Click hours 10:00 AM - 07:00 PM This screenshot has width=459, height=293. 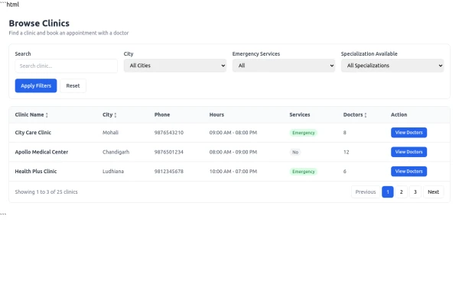point(233,172)
